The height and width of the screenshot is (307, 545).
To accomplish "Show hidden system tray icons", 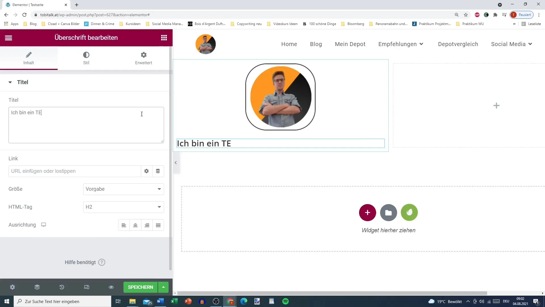I will tap(468, 301).
